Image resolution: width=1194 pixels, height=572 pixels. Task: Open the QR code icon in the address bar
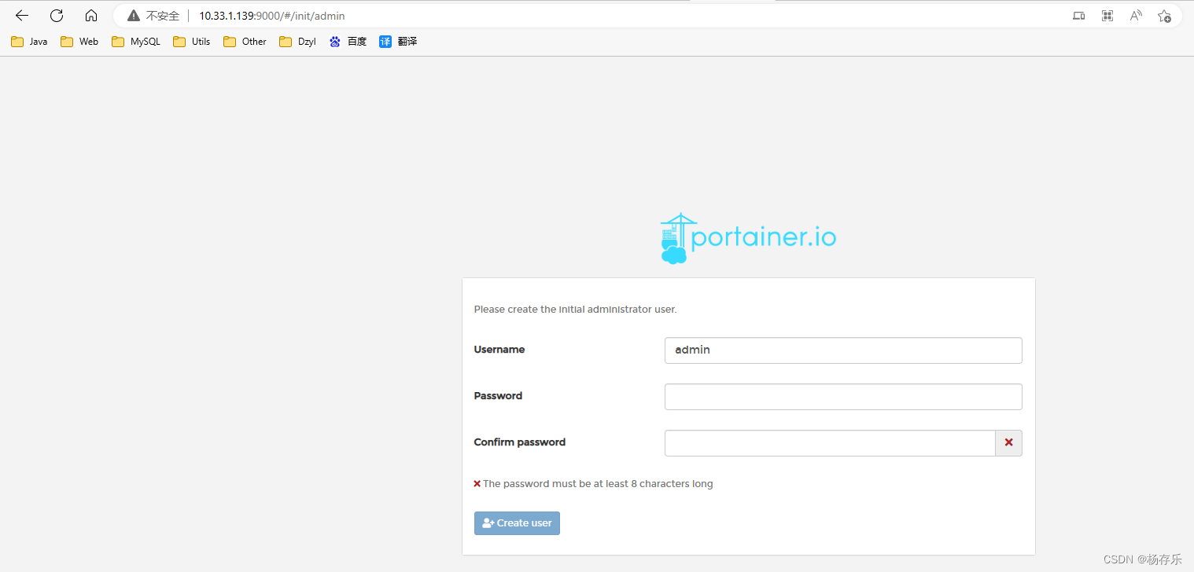1107,16
